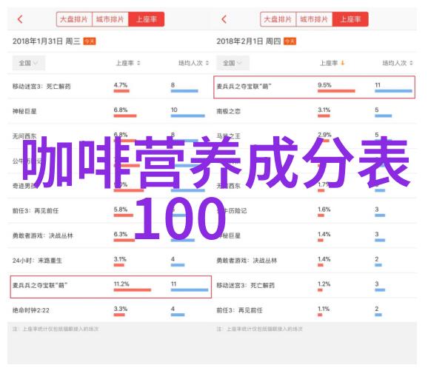The height and width of the screenshot is (368, 428).
Task: Switch to 城市排片 tab in left panel
Action: pyautogui.click(x=110, y=19)
